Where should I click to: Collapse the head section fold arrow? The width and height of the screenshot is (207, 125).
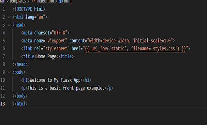click(x=9, y=25)
